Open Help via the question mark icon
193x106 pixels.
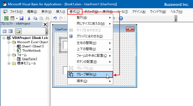pos(121,18)
